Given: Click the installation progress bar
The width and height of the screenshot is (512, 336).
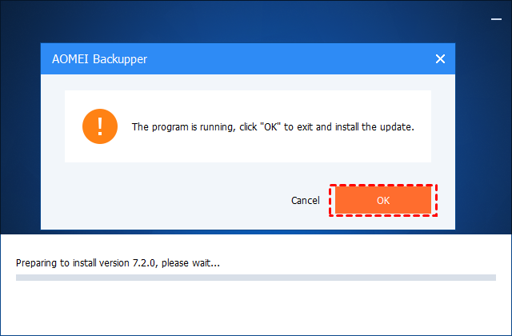Looking at the screenshot, I should 256,278.
